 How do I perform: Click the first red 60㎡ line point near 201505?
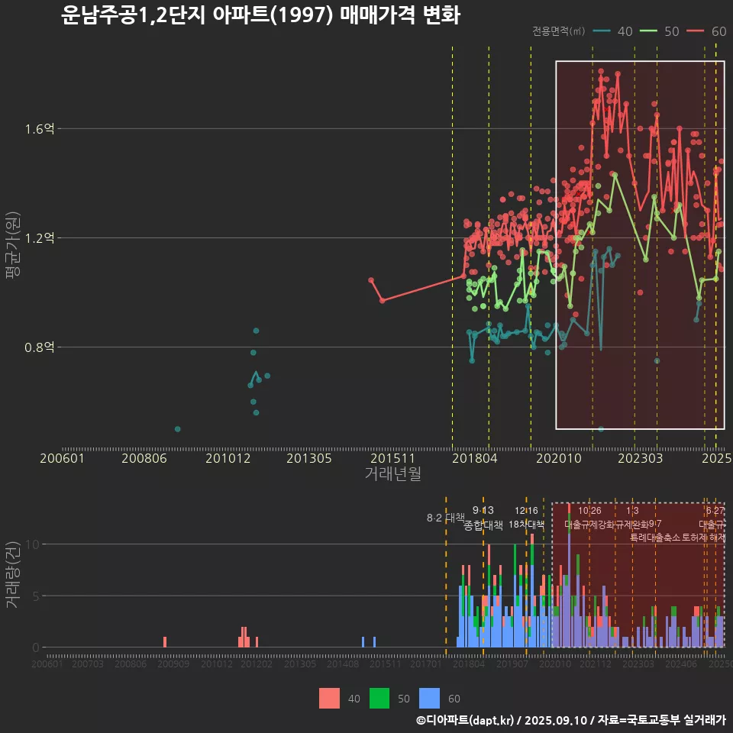coord(371,280)
